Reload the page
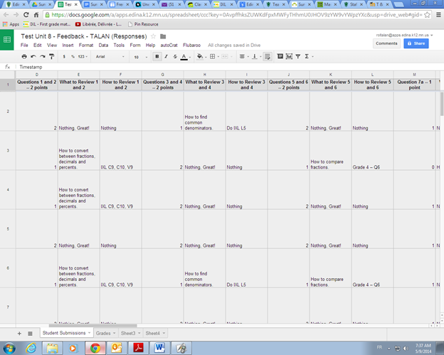 [26, 15]
